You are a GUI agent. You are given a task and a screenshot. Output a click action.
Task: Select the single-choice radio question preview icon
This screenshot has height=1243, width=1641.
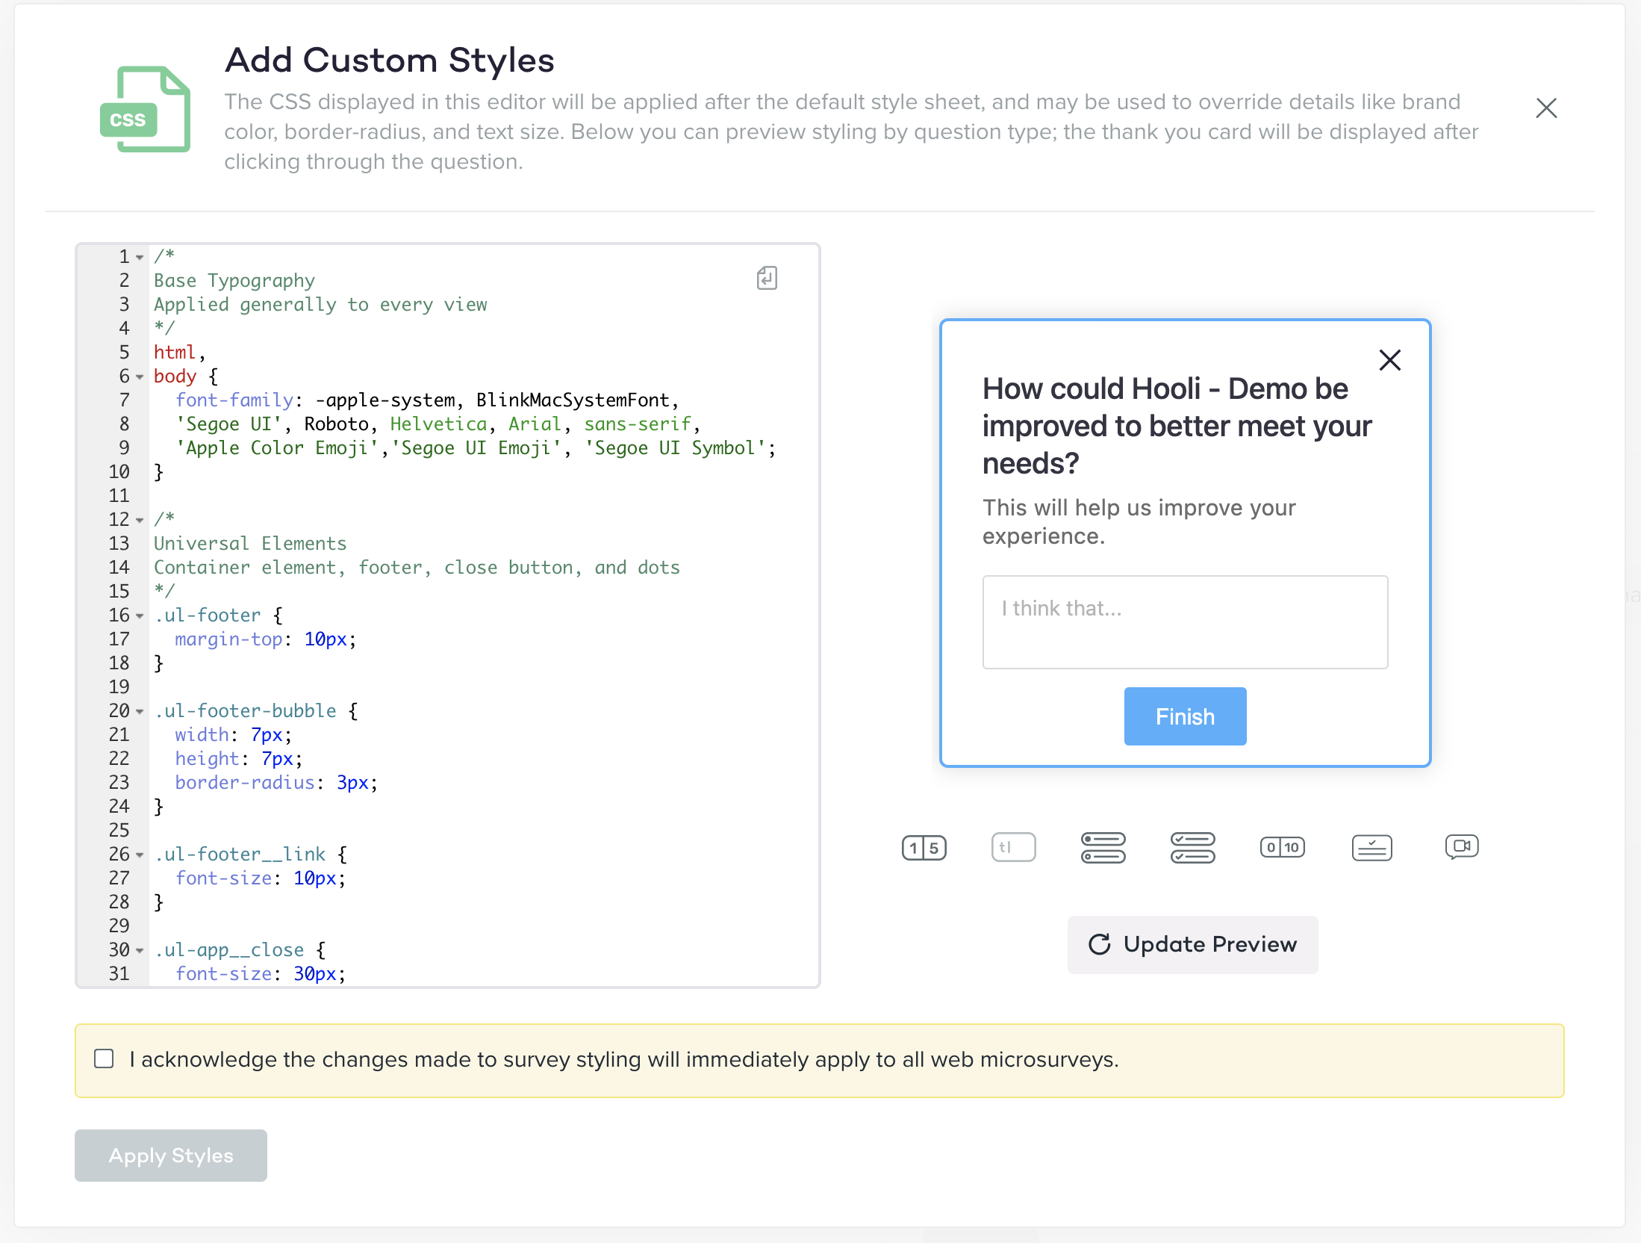tap(1103, 848)
